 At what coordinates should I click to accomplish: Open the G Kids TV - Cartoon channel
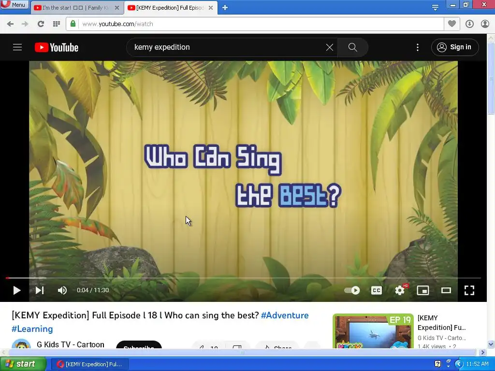coord(71,344)
